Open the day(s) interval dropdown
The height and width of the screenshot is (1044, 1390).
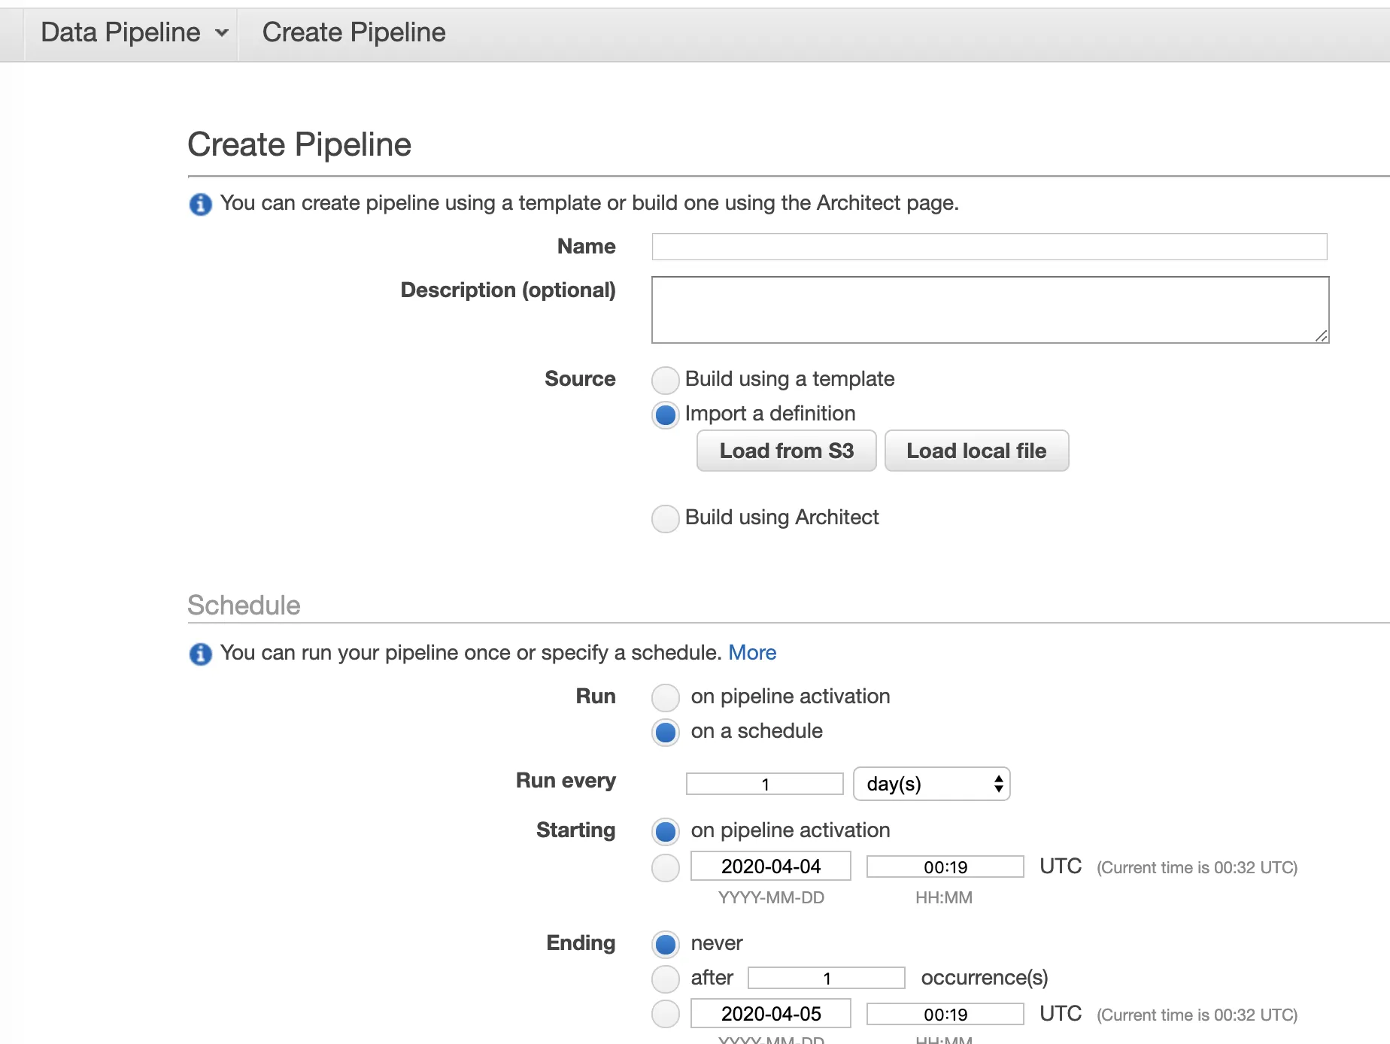coord(931,784)
